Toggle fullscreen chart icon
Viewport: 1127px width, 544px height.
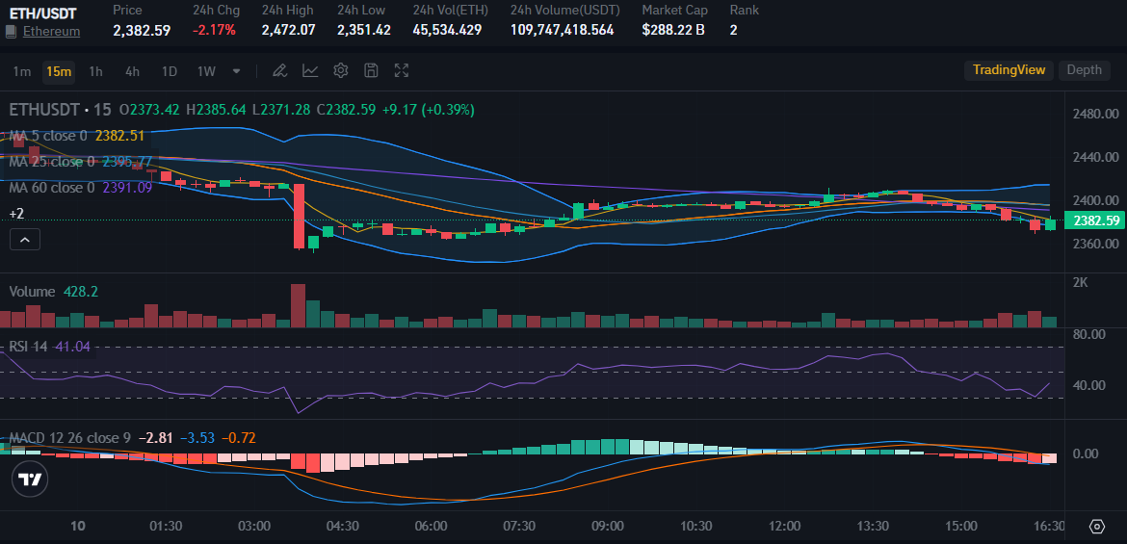click(x=401, y=70)
